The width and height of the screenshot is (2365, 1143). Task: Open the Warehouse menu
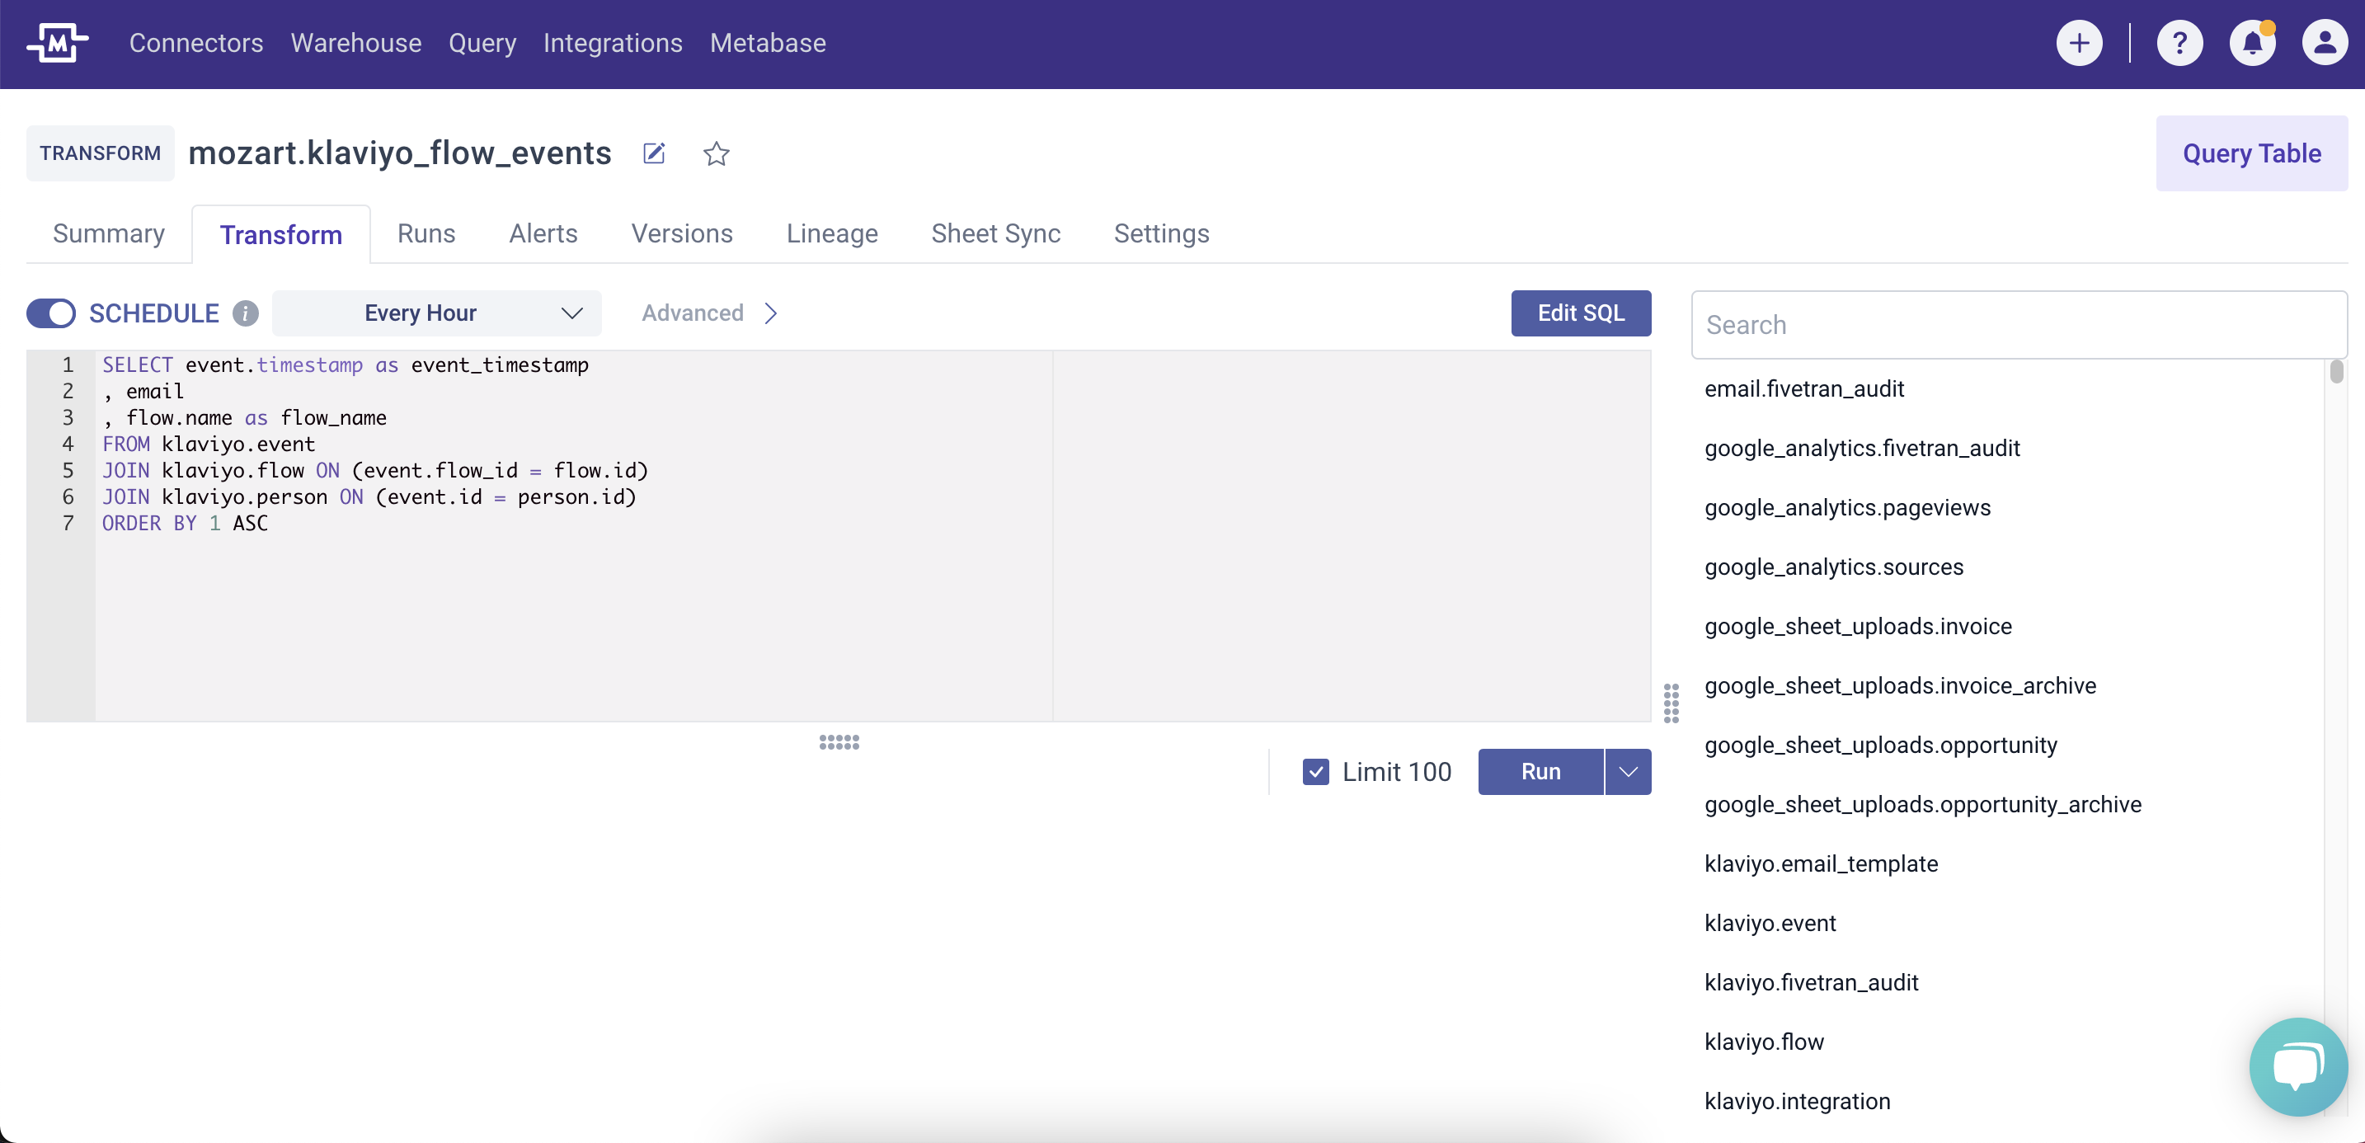click(x=355, y=43)
